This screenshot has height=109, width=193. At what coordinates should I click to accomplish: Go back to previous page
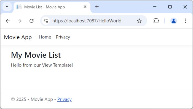(8, 21)
